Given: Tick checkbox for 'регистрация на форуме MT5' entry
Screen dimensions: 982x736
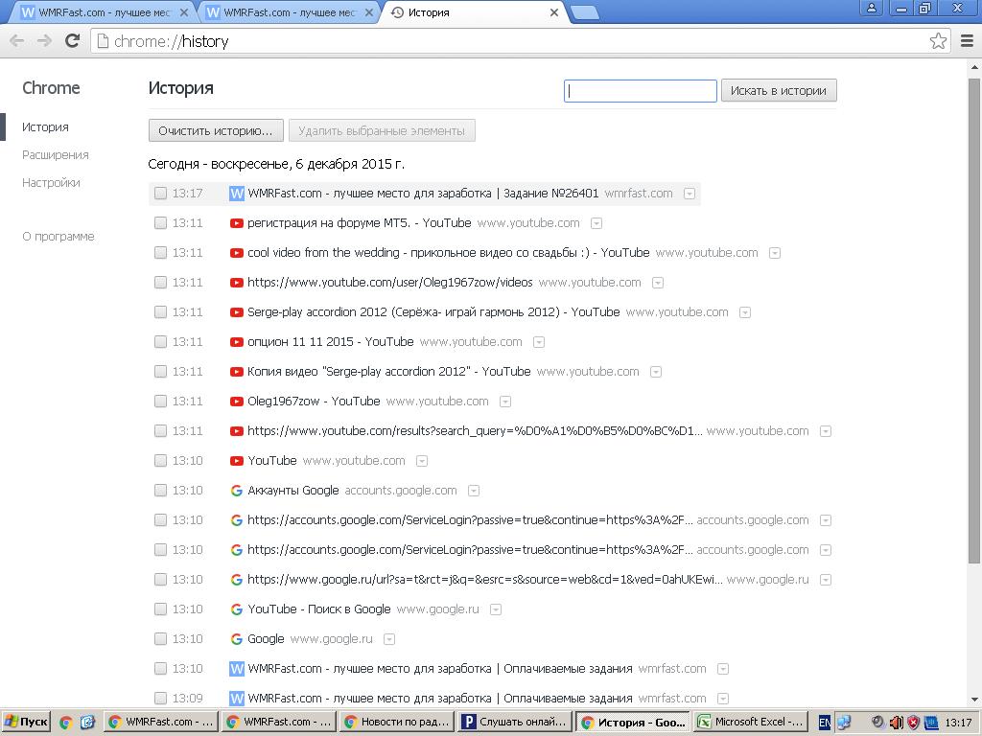Looking at the screenshot, I should click(x=160, y=222).
